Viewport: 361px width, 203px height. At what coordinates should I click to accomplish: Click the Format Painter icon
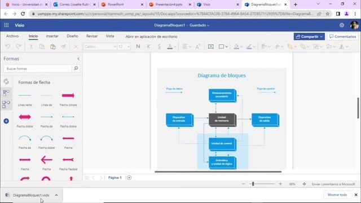[63, 46]
